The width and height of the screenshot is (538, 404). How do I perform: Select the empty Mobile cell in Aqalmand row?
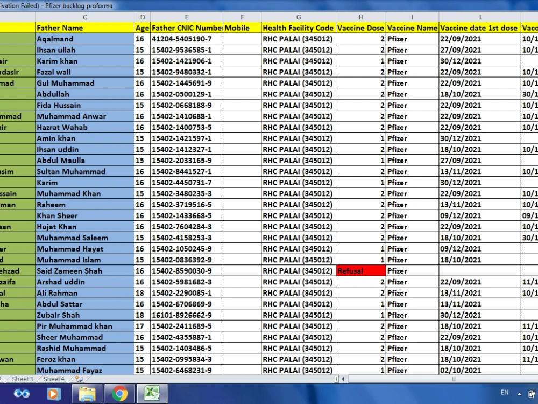pos(242,39)
